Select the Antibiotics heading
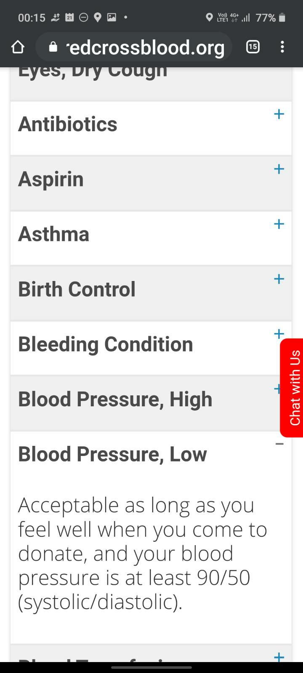The width and height of the screenshot is (303, 673). (68, 124)
